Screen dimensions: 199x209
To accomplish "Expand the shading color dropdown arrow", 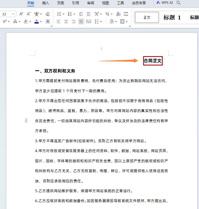I will point(116,21).
